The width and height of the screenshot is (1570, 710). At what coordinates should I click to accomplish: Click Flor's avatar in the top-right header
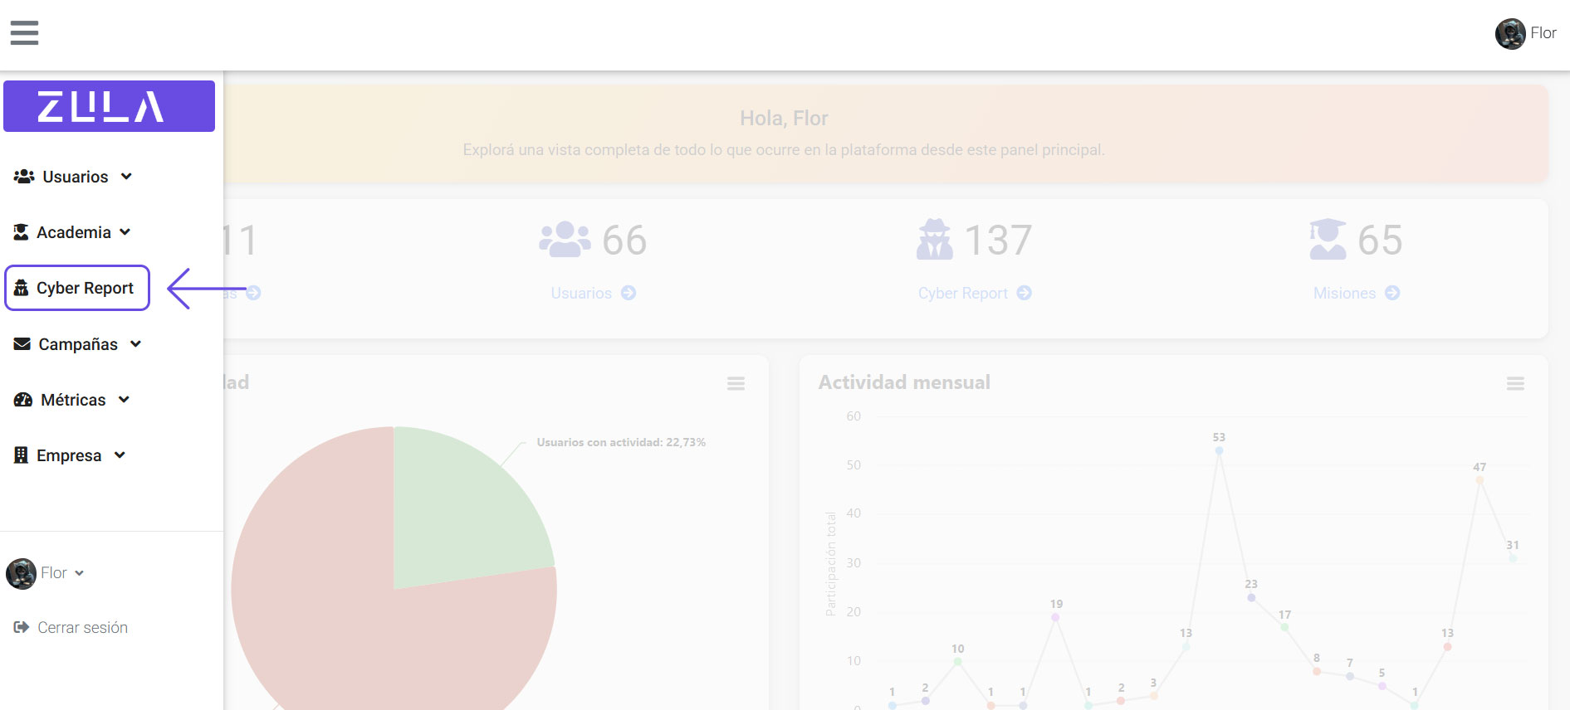pos(1509,34)
